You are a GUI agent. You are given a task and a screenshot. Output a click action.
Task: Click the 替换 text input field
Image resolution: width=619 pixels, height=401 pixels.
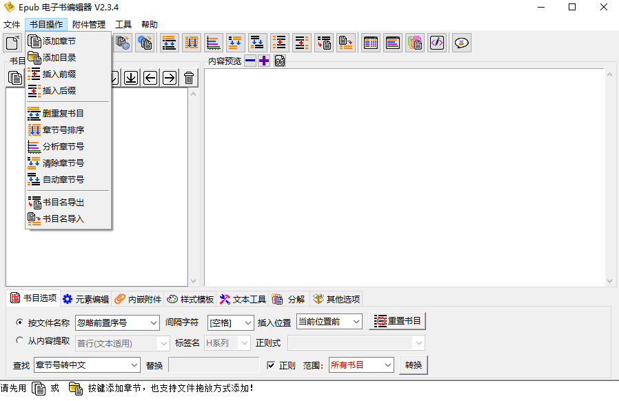click(x=214, y=365)
